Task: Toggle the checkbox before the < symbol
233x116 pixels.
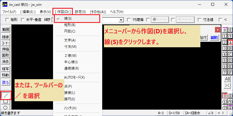Action: click(x=220, y=20)
